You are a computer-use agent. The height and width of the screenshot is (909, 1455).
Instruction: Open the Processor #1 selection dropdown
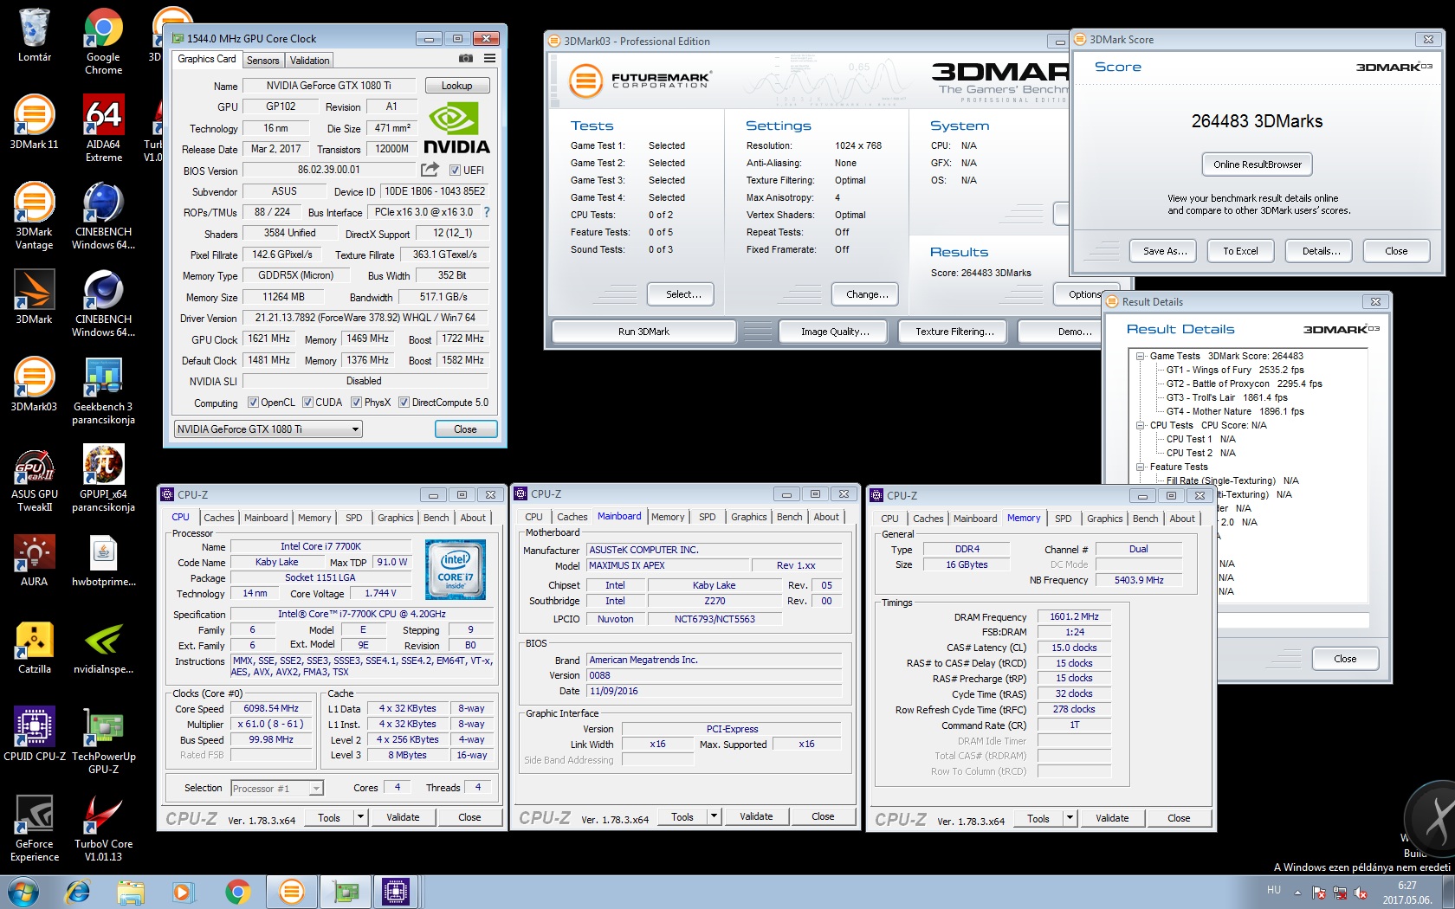tap(277, 788)
